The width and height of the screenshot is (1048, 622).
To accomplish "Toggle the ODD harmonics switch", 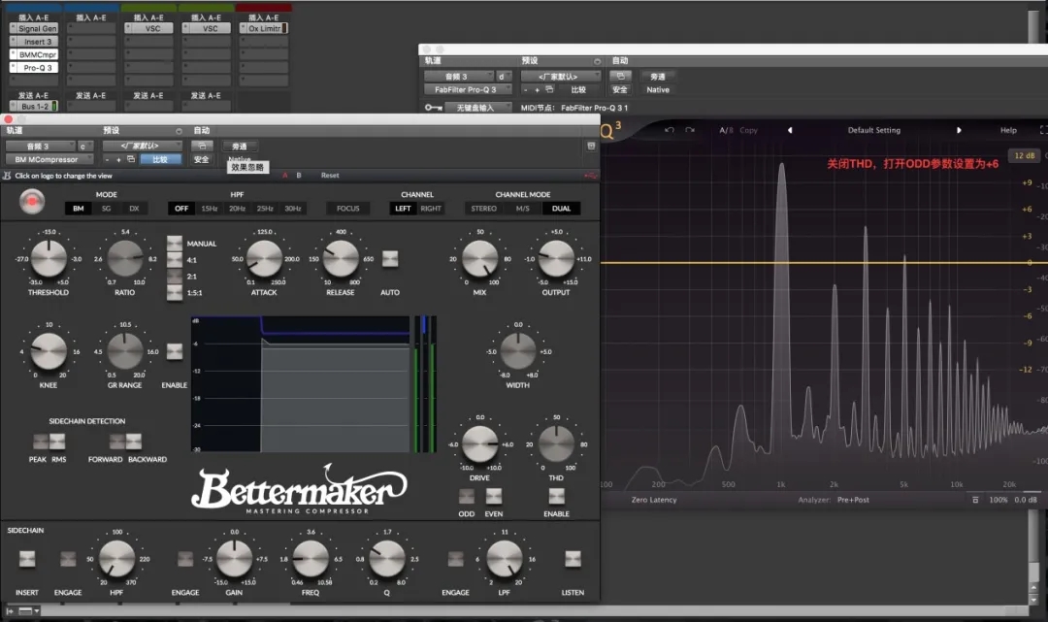I will point(467,497).
